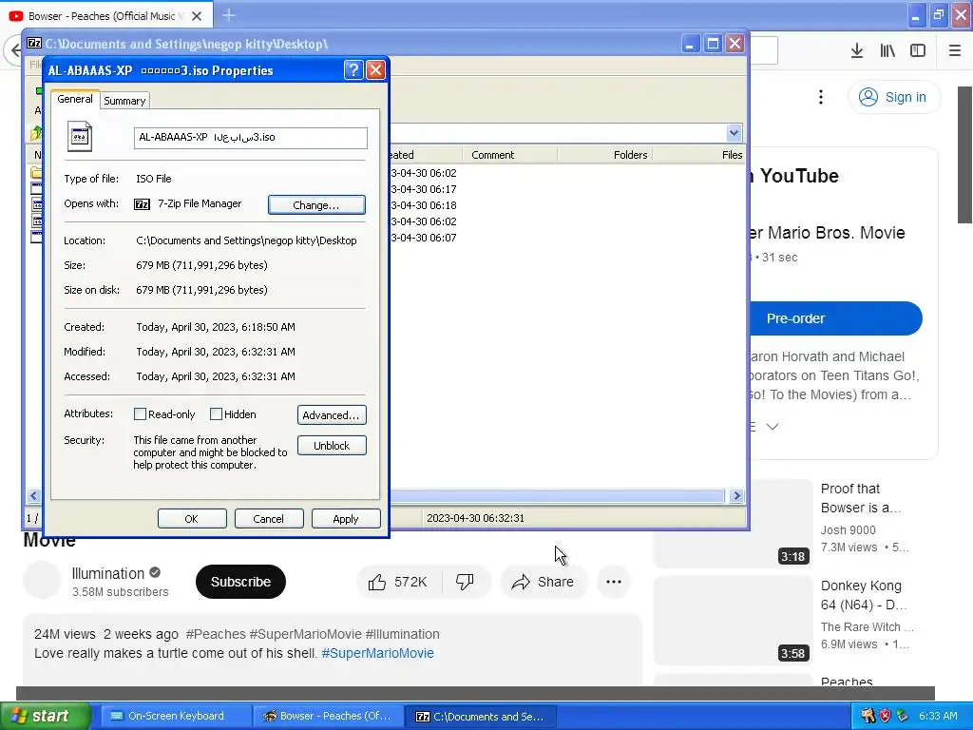Image resolution: width=973 pixels, height=730 pixels.
Task: Confirm Properties dialog with OK
Action: [x=192, y=519]
